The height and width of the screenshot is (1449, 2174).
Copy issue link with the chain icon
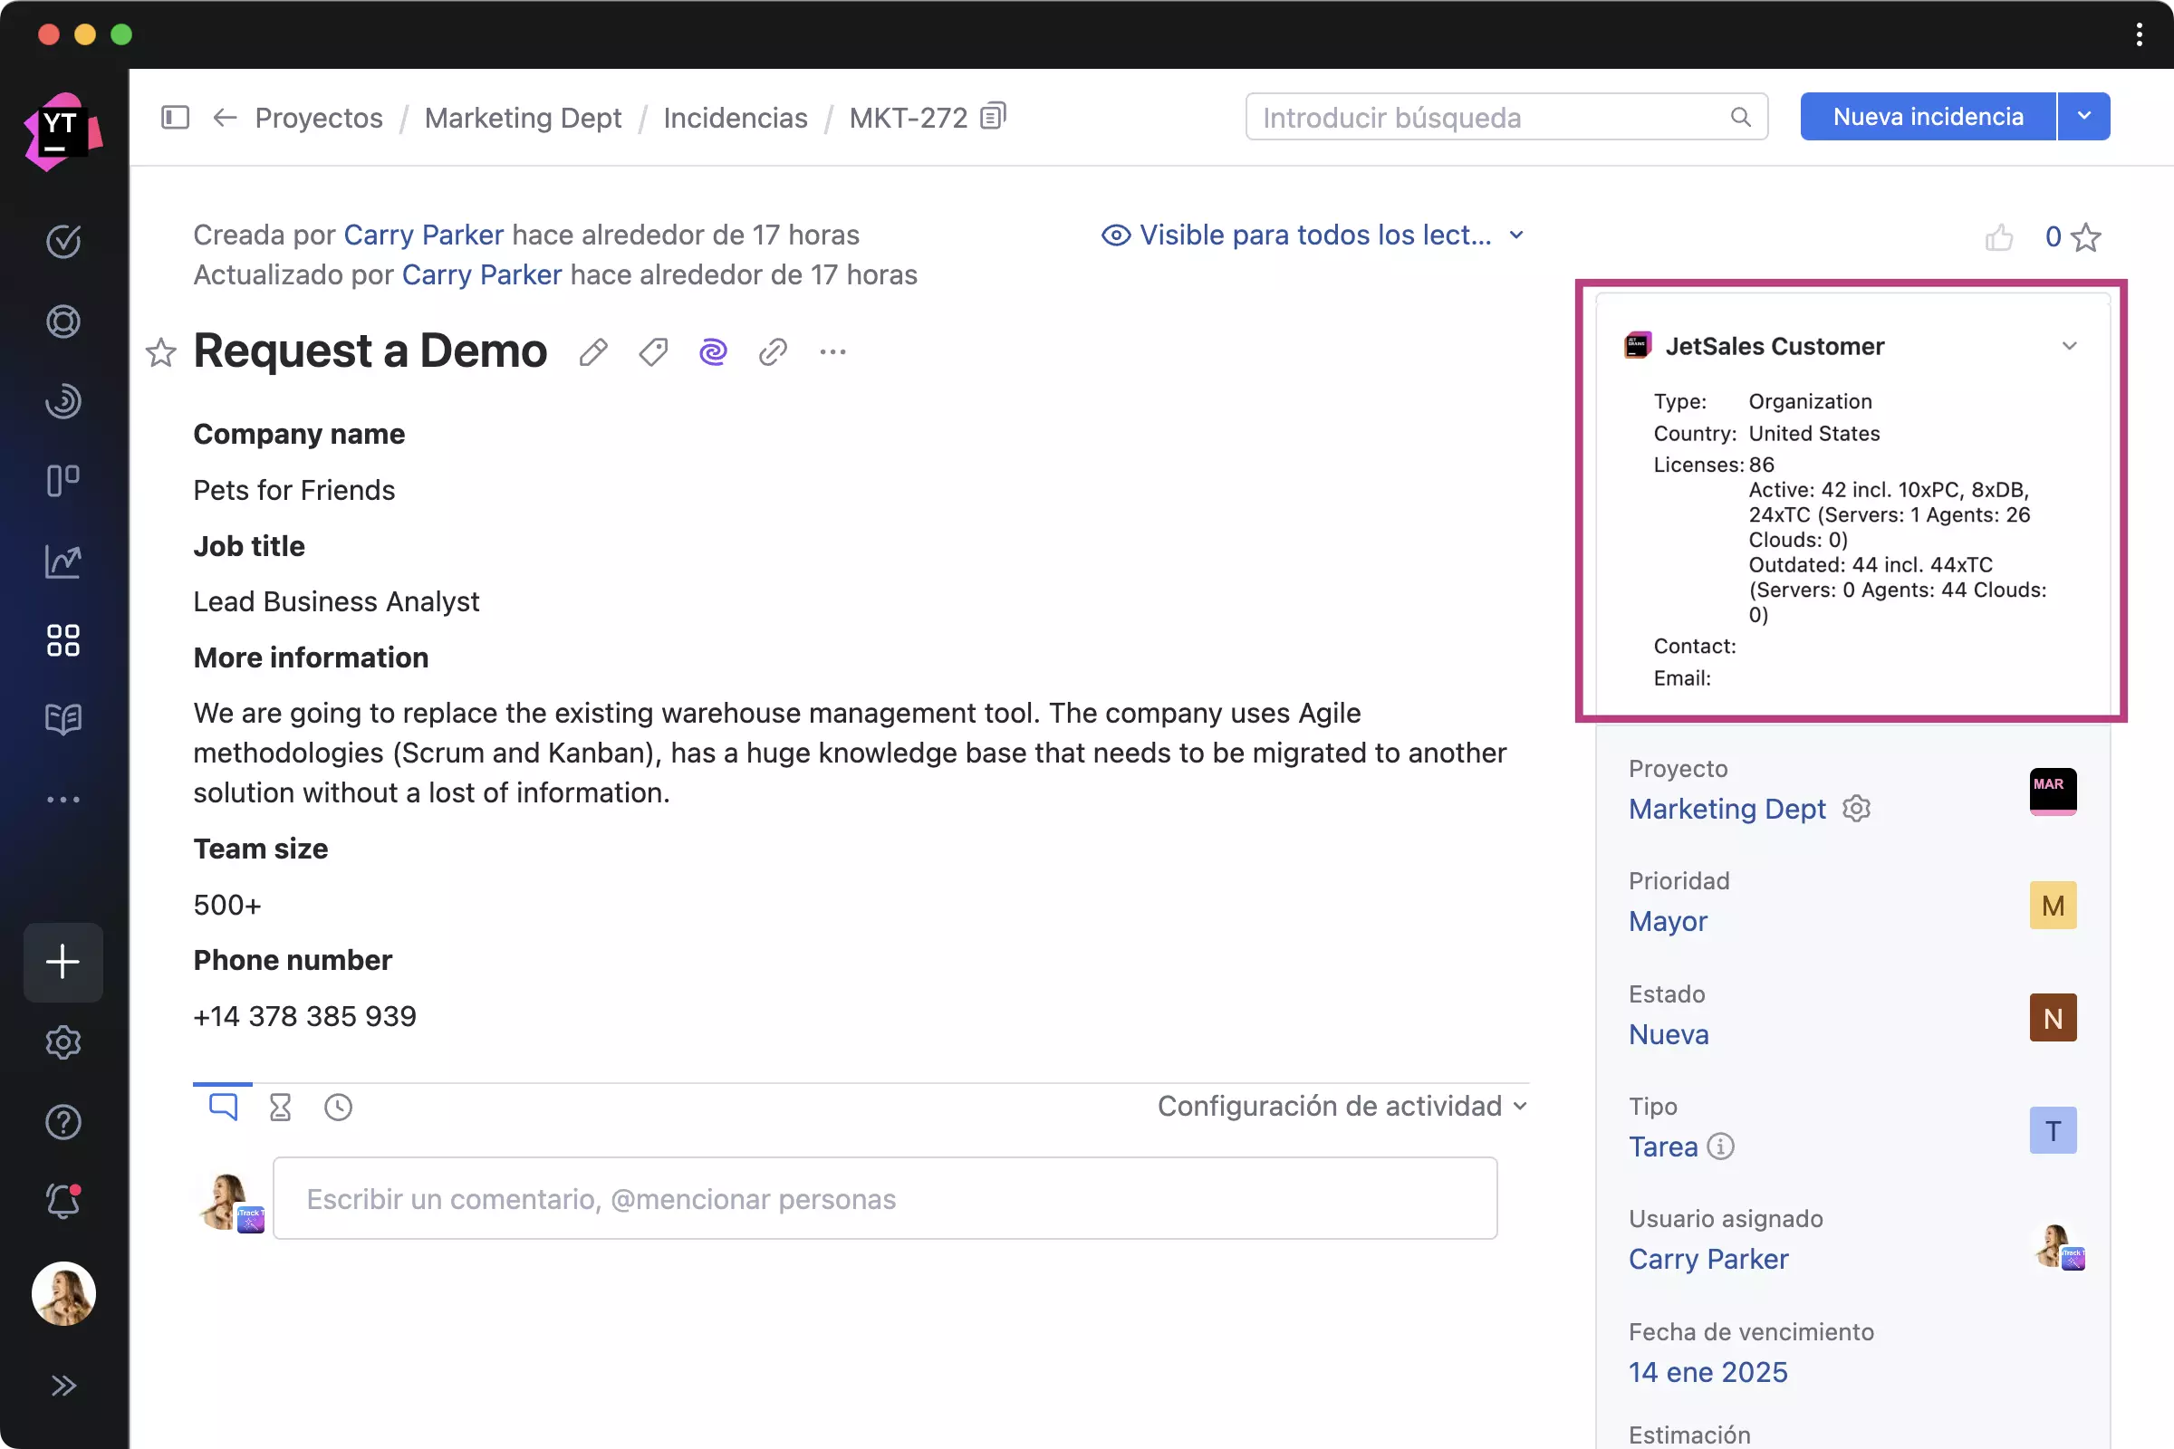[773, 352]
